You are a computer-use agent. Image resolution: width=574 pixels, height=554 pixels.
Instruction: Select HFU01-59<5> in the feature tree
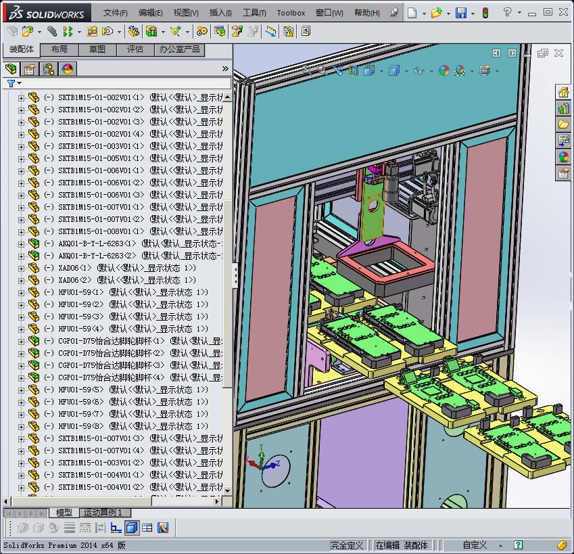[x=80, y=390]
